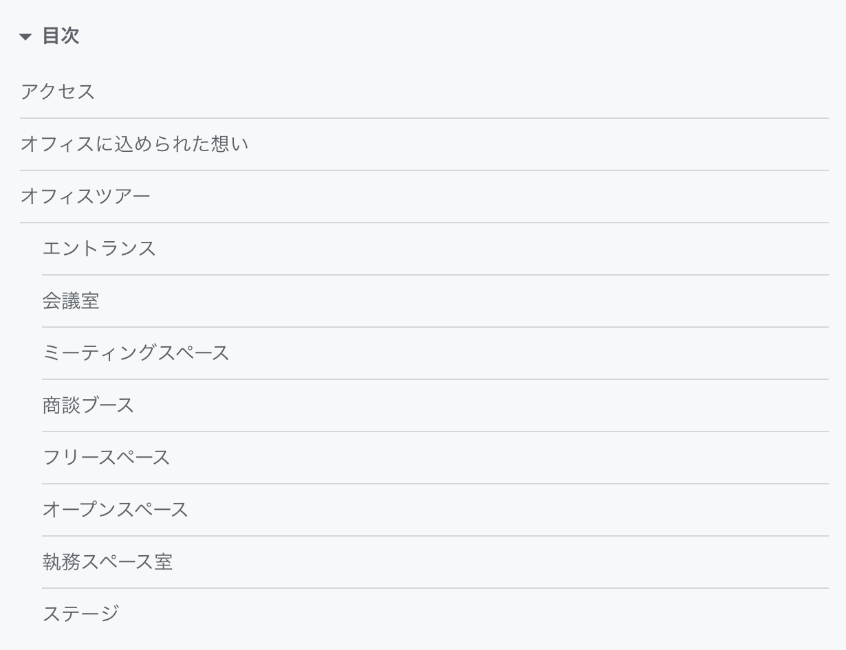
Task: Select the オフィスツアー entry
Action: tap(85, 196)
